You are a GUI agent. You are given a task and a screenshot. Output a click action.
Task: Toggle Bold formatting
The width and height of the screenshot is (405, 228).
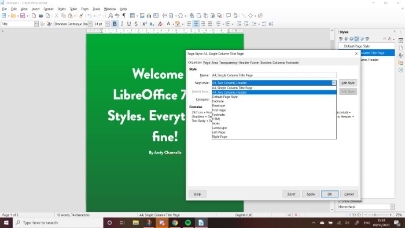(115, 24)
